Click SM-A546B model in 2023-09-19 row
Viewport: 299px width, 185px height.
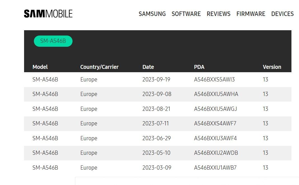point(45,79)
